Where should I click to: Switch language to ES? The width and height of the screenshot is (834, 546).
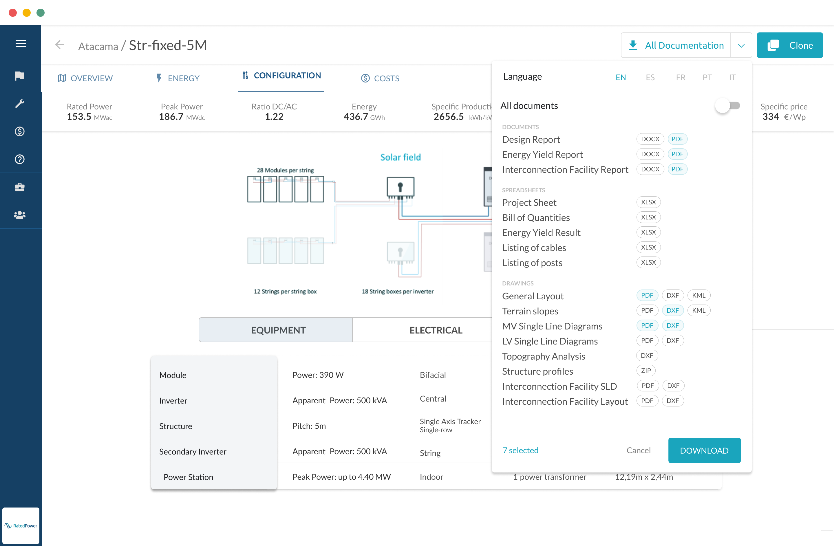pyautogui.click(x=650, y=77)
